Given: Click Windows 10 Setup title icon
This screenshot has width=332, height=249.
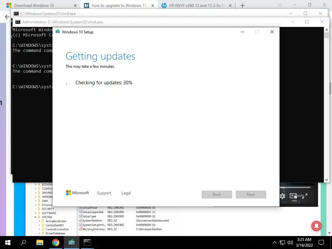Looking at the screenshot, I should click(57, 31).
